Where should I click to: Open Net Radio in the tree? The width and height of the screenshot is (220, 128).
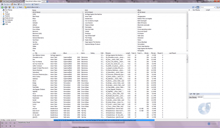point(7,22)
